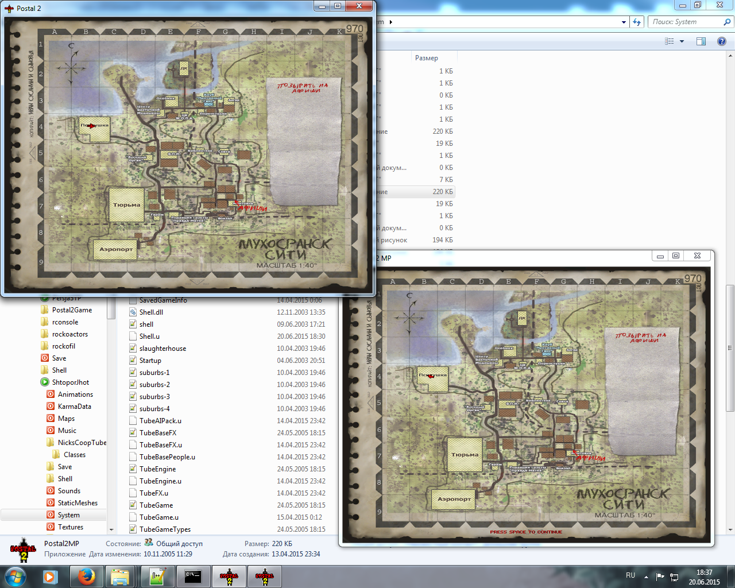Screen dimensions: 735x588
Task: Launch Firefox from the taskbar
Action: pos(87,577)
